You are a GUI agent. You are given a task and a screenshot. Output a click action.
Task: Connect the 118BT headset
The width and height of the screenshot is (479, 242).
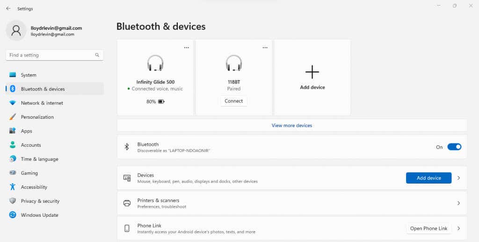(234, 101)
